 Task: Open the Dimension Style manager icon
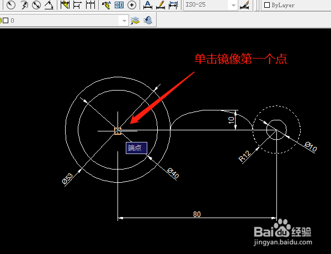244,5
